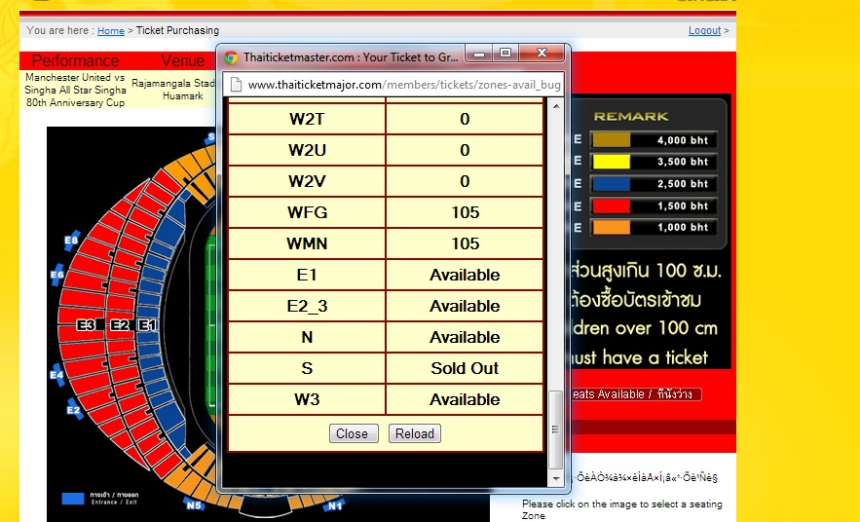Click the 1,000 bht orange swatch
The image size is (860, 522).
[611, 228]
